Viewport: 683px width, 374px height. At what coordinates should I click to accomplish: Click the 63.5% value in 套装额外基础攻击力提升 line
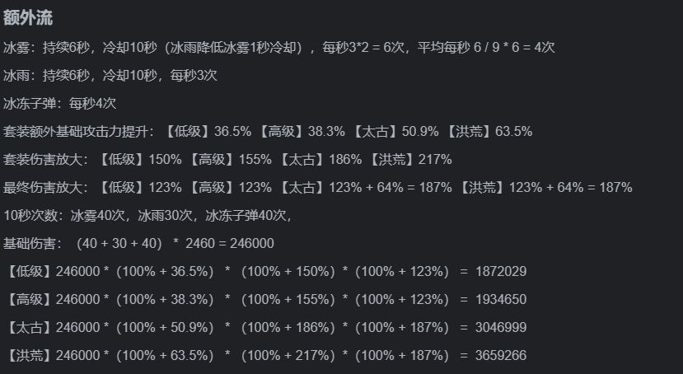(x=512, y=131)
